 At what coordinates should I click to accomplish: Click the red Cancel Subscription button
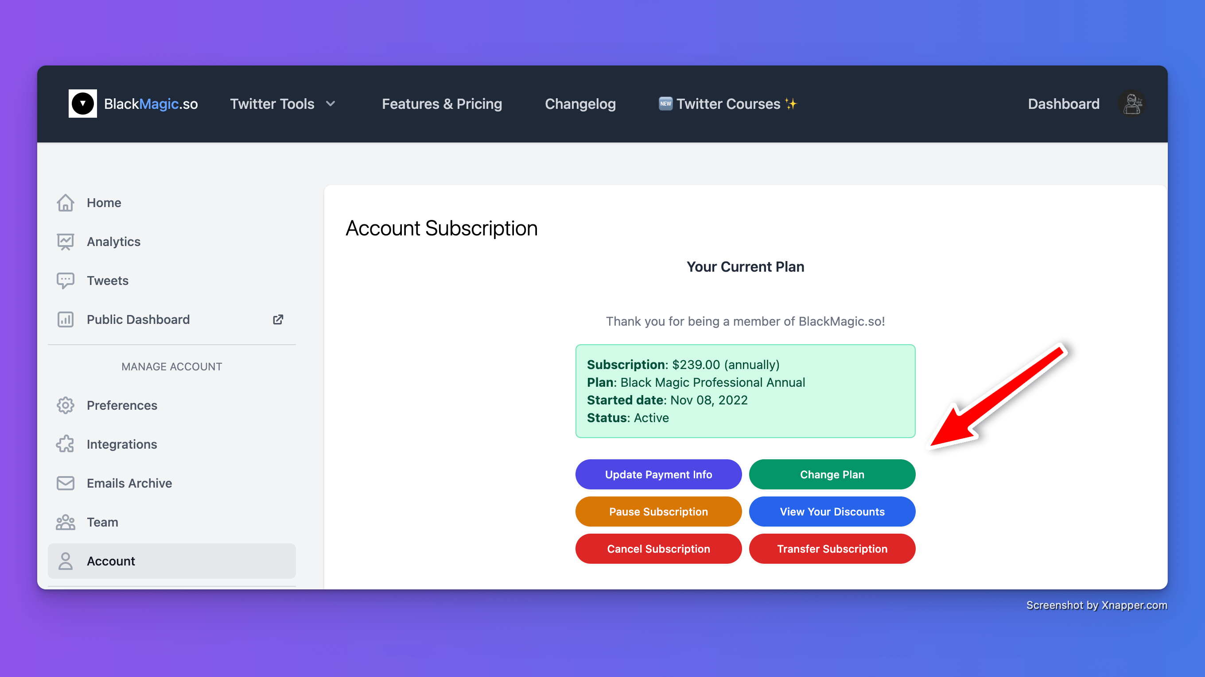coord(658,549)
